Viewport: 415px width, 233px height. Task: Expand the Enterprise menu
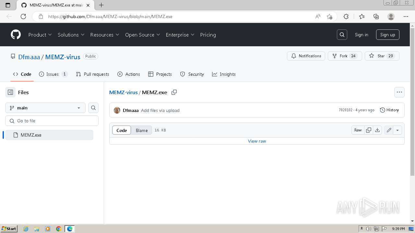pyautogui.click(x=180, y=35)
